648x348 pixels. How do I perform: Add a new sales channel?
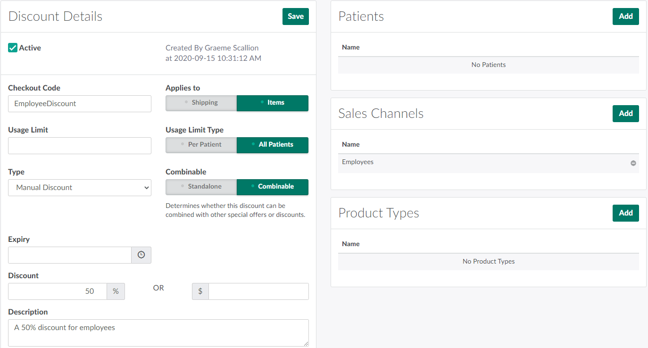pyautogui.click(x=625, y=114)
